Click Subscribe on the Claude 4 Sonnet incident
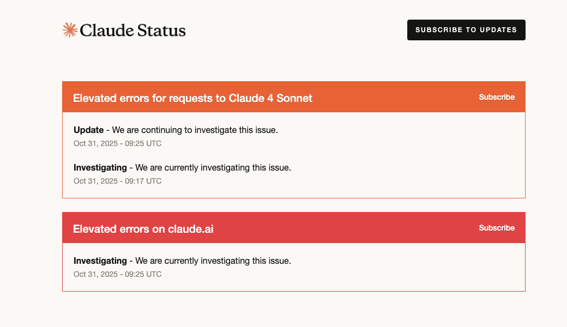 (x=497, y=97)
